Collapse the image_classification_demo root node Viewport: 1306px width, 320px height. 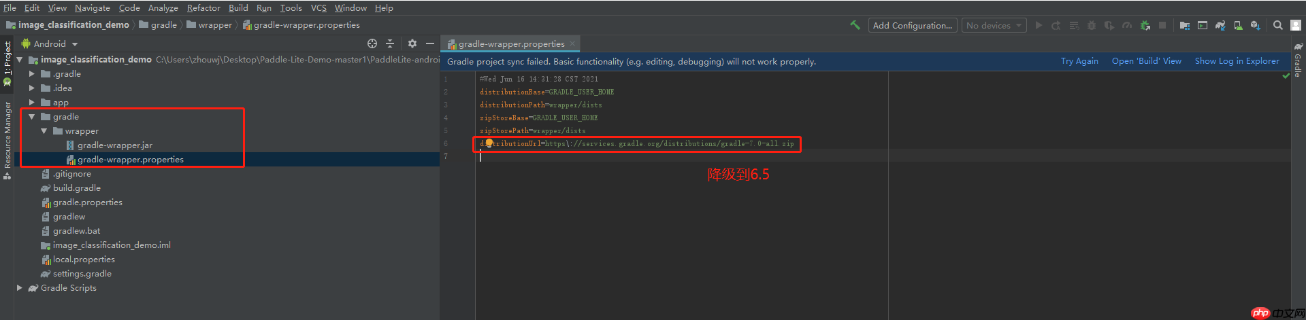click(20, 60)
